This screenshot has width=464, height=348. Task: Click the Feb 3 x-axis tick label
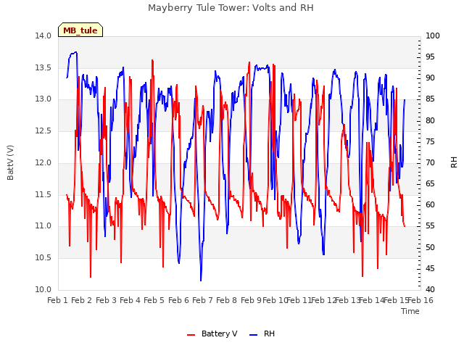(x=106, y=300)
